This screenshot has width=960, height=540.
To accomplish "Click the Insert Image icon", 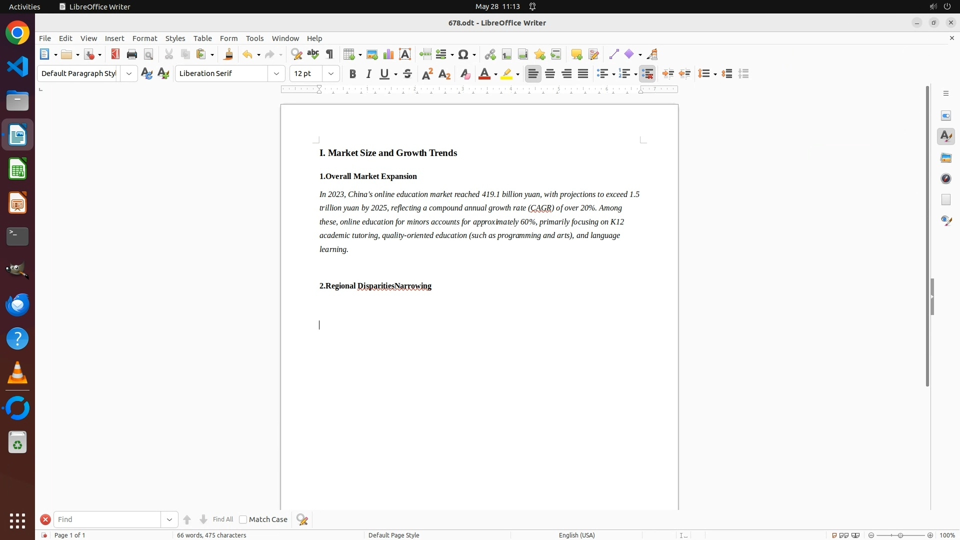I will pos(372,54).
